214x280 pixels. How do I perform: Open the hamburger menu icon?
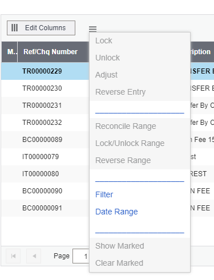tap(92, 29)
